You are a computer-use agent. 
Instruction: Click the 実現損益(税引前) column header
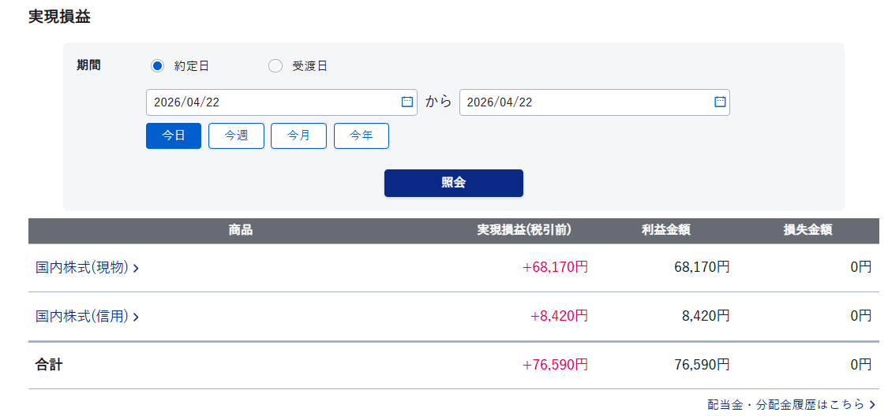tap(524, 231)
